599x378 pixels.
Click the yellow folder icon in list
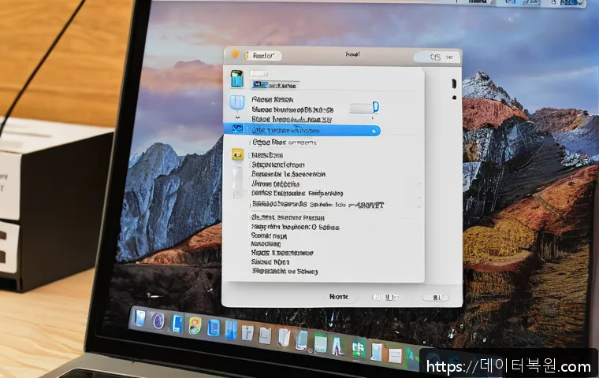point(238,155)
